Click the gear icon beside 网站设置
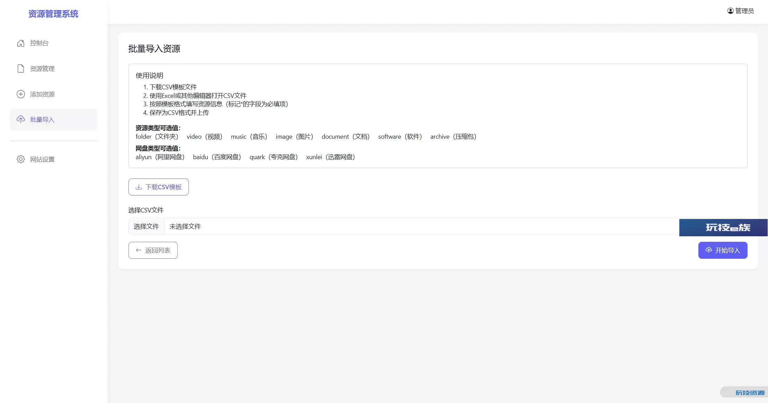Image resolution: width=768 pixels, height=403 pixels. point(21,159)
